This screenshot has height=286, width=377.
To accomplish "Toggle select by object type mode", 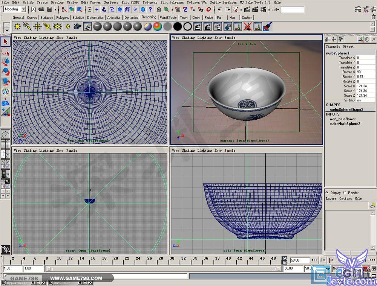I will tap(72, 10).
